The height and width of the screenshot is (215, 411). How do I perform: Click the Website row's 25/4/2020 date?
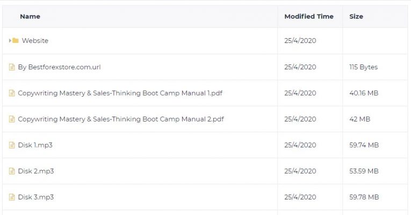point(300,41)
